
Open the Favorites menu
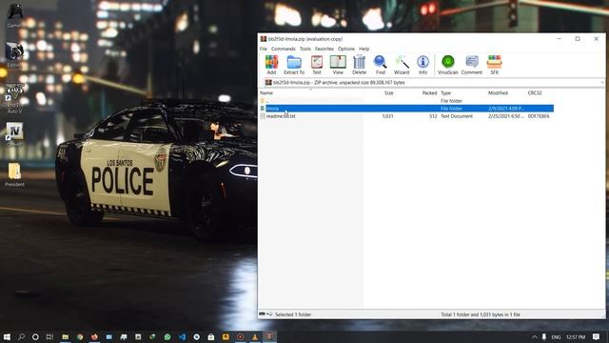(x=324, y=49)
